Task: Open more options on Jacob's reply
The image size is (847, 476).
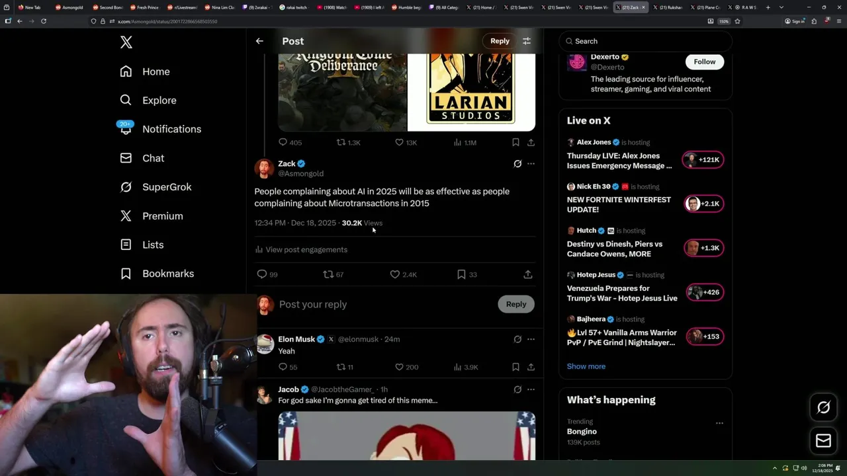Action: tap(531, 389)
